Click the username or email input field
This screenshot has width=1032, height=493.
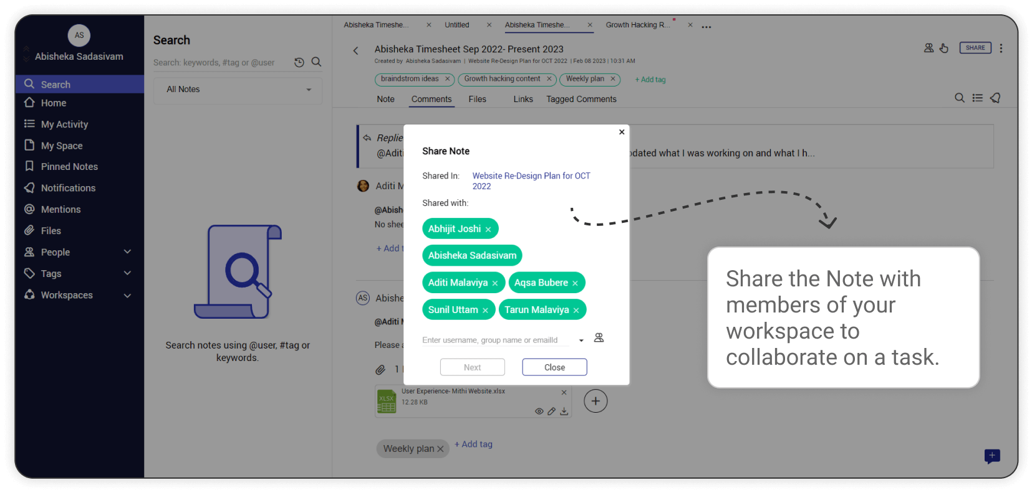[x=496, y=340]
